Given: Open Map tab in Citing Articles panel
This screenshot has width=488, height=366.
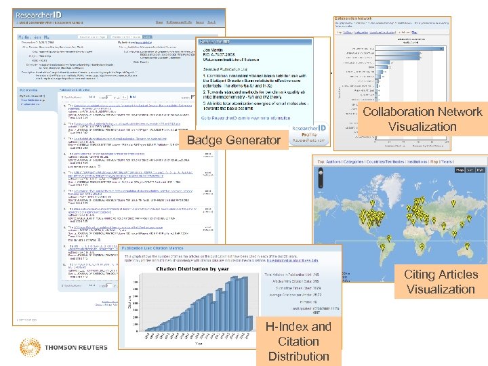Looking at the screenshot, I should pos(434,162).
